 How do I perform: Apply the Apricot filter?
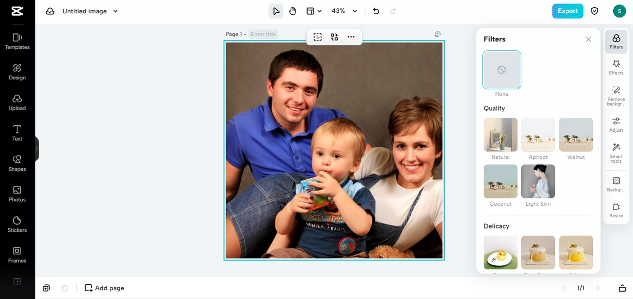coord(538,135)
